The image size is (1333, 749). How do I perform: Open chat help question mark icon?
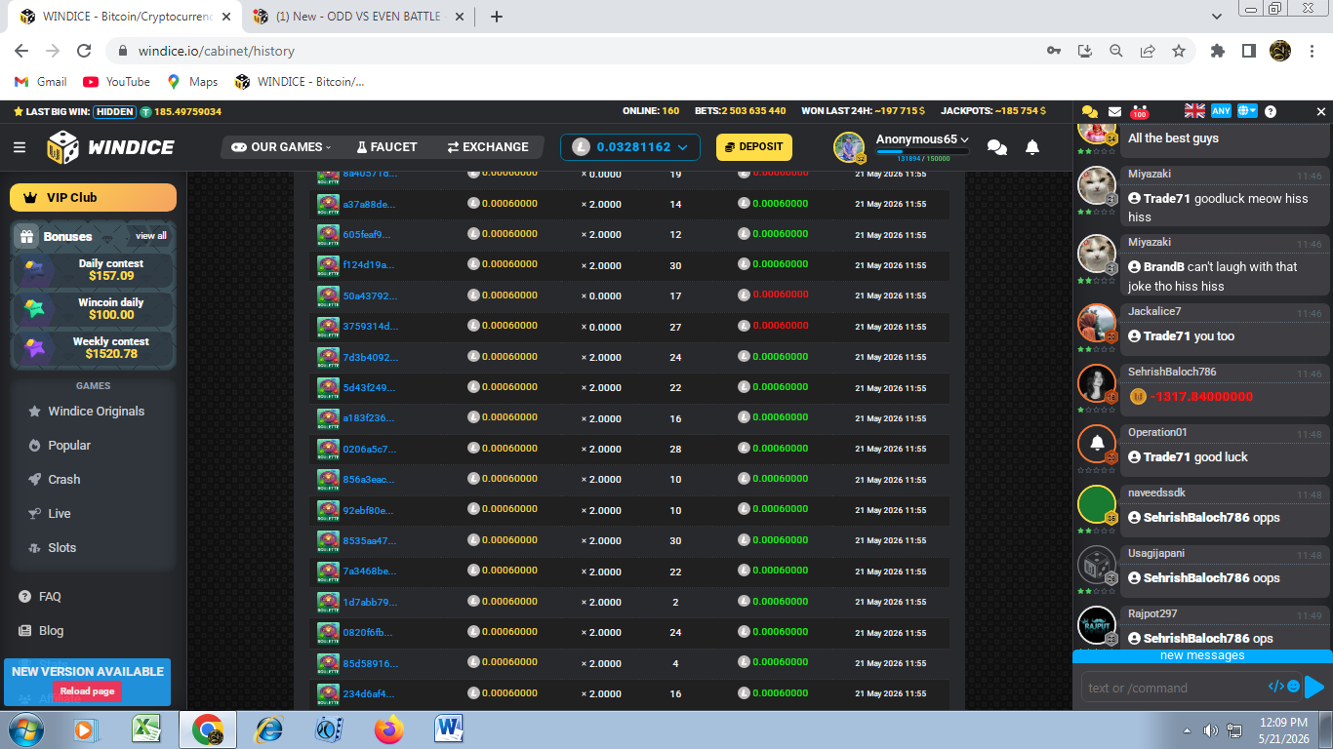(x=1271, y=112)
